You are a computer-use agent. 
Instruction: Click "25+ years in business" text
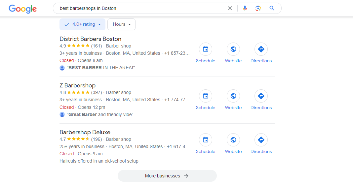coord(82,146)
